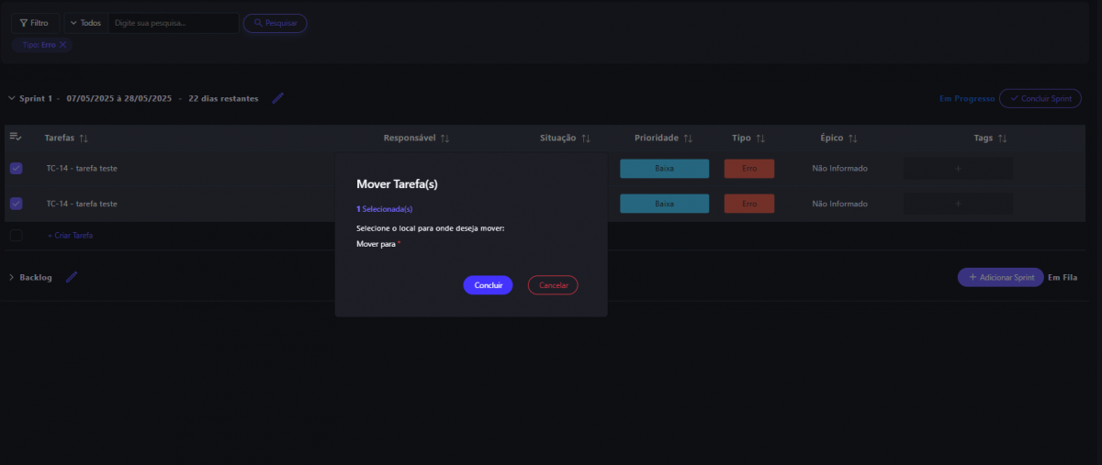Image resolution: width=1102 pixels, height=465 pixels.
Task: Click the 'Digite sua pesquisa' search field
Action: click(173, 23)
